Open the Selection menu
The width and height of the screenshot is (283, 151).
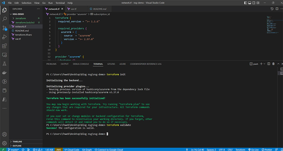[x=26, y=3]
